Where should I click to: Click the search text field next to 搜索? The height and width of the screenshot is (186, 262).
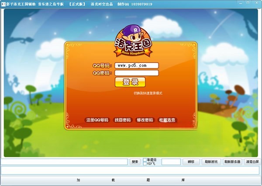tap(64, 162)
